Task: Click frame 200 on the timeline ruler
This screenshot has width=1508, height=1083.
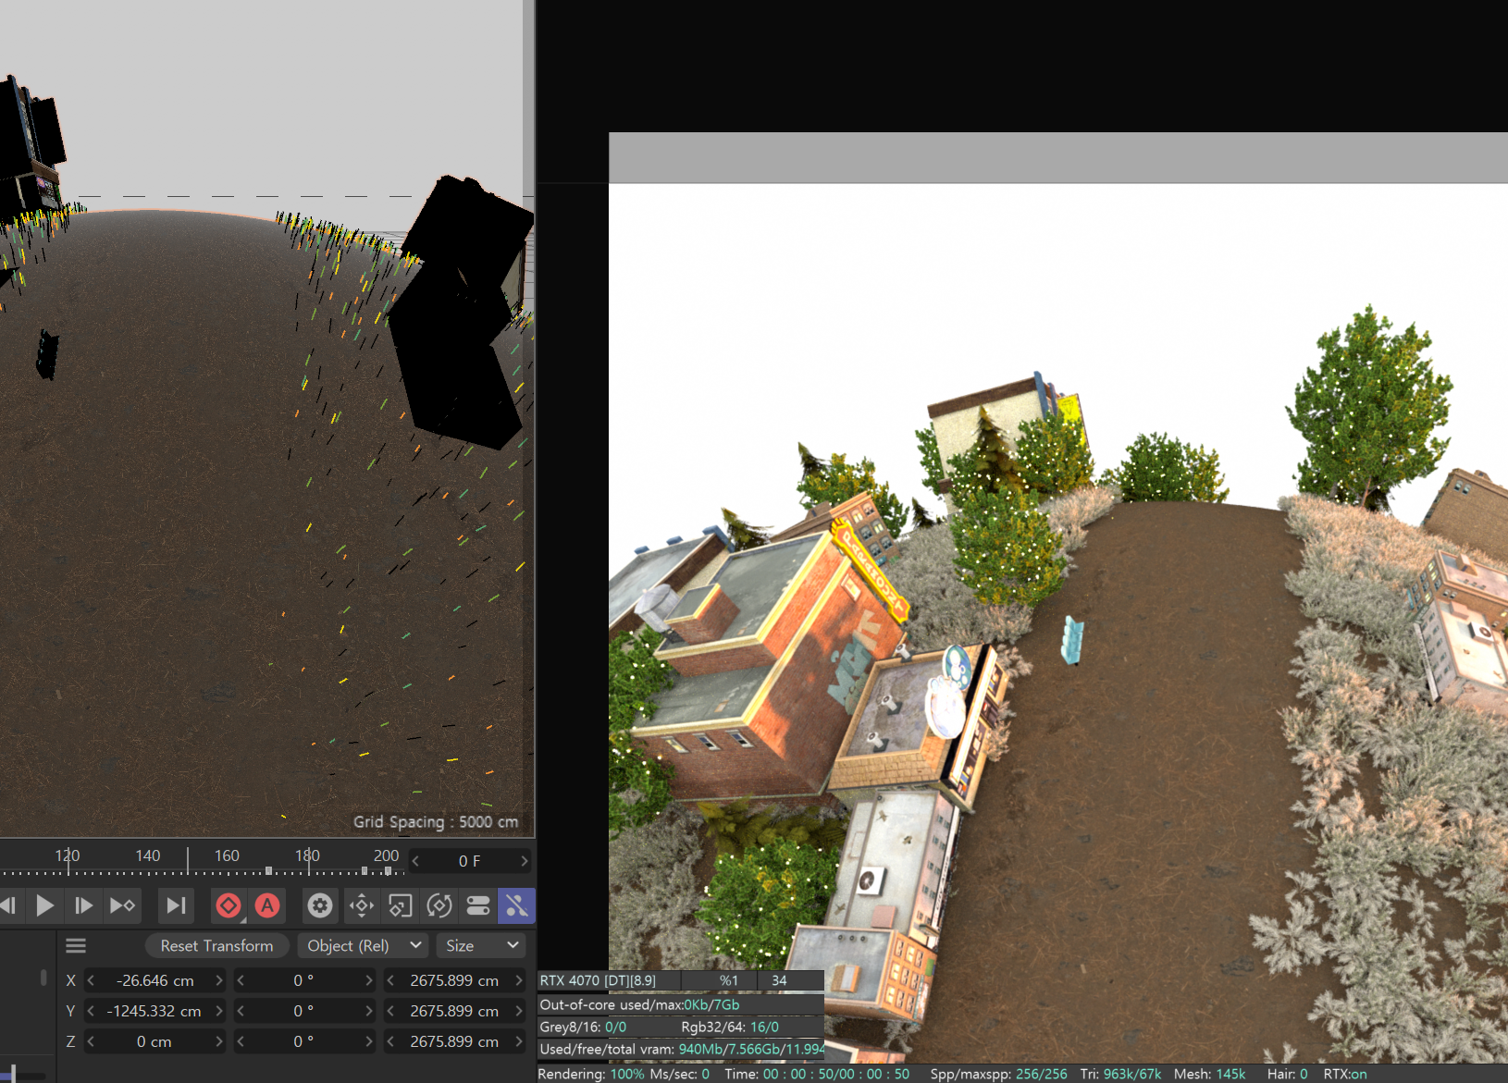Action: point(386,855)
